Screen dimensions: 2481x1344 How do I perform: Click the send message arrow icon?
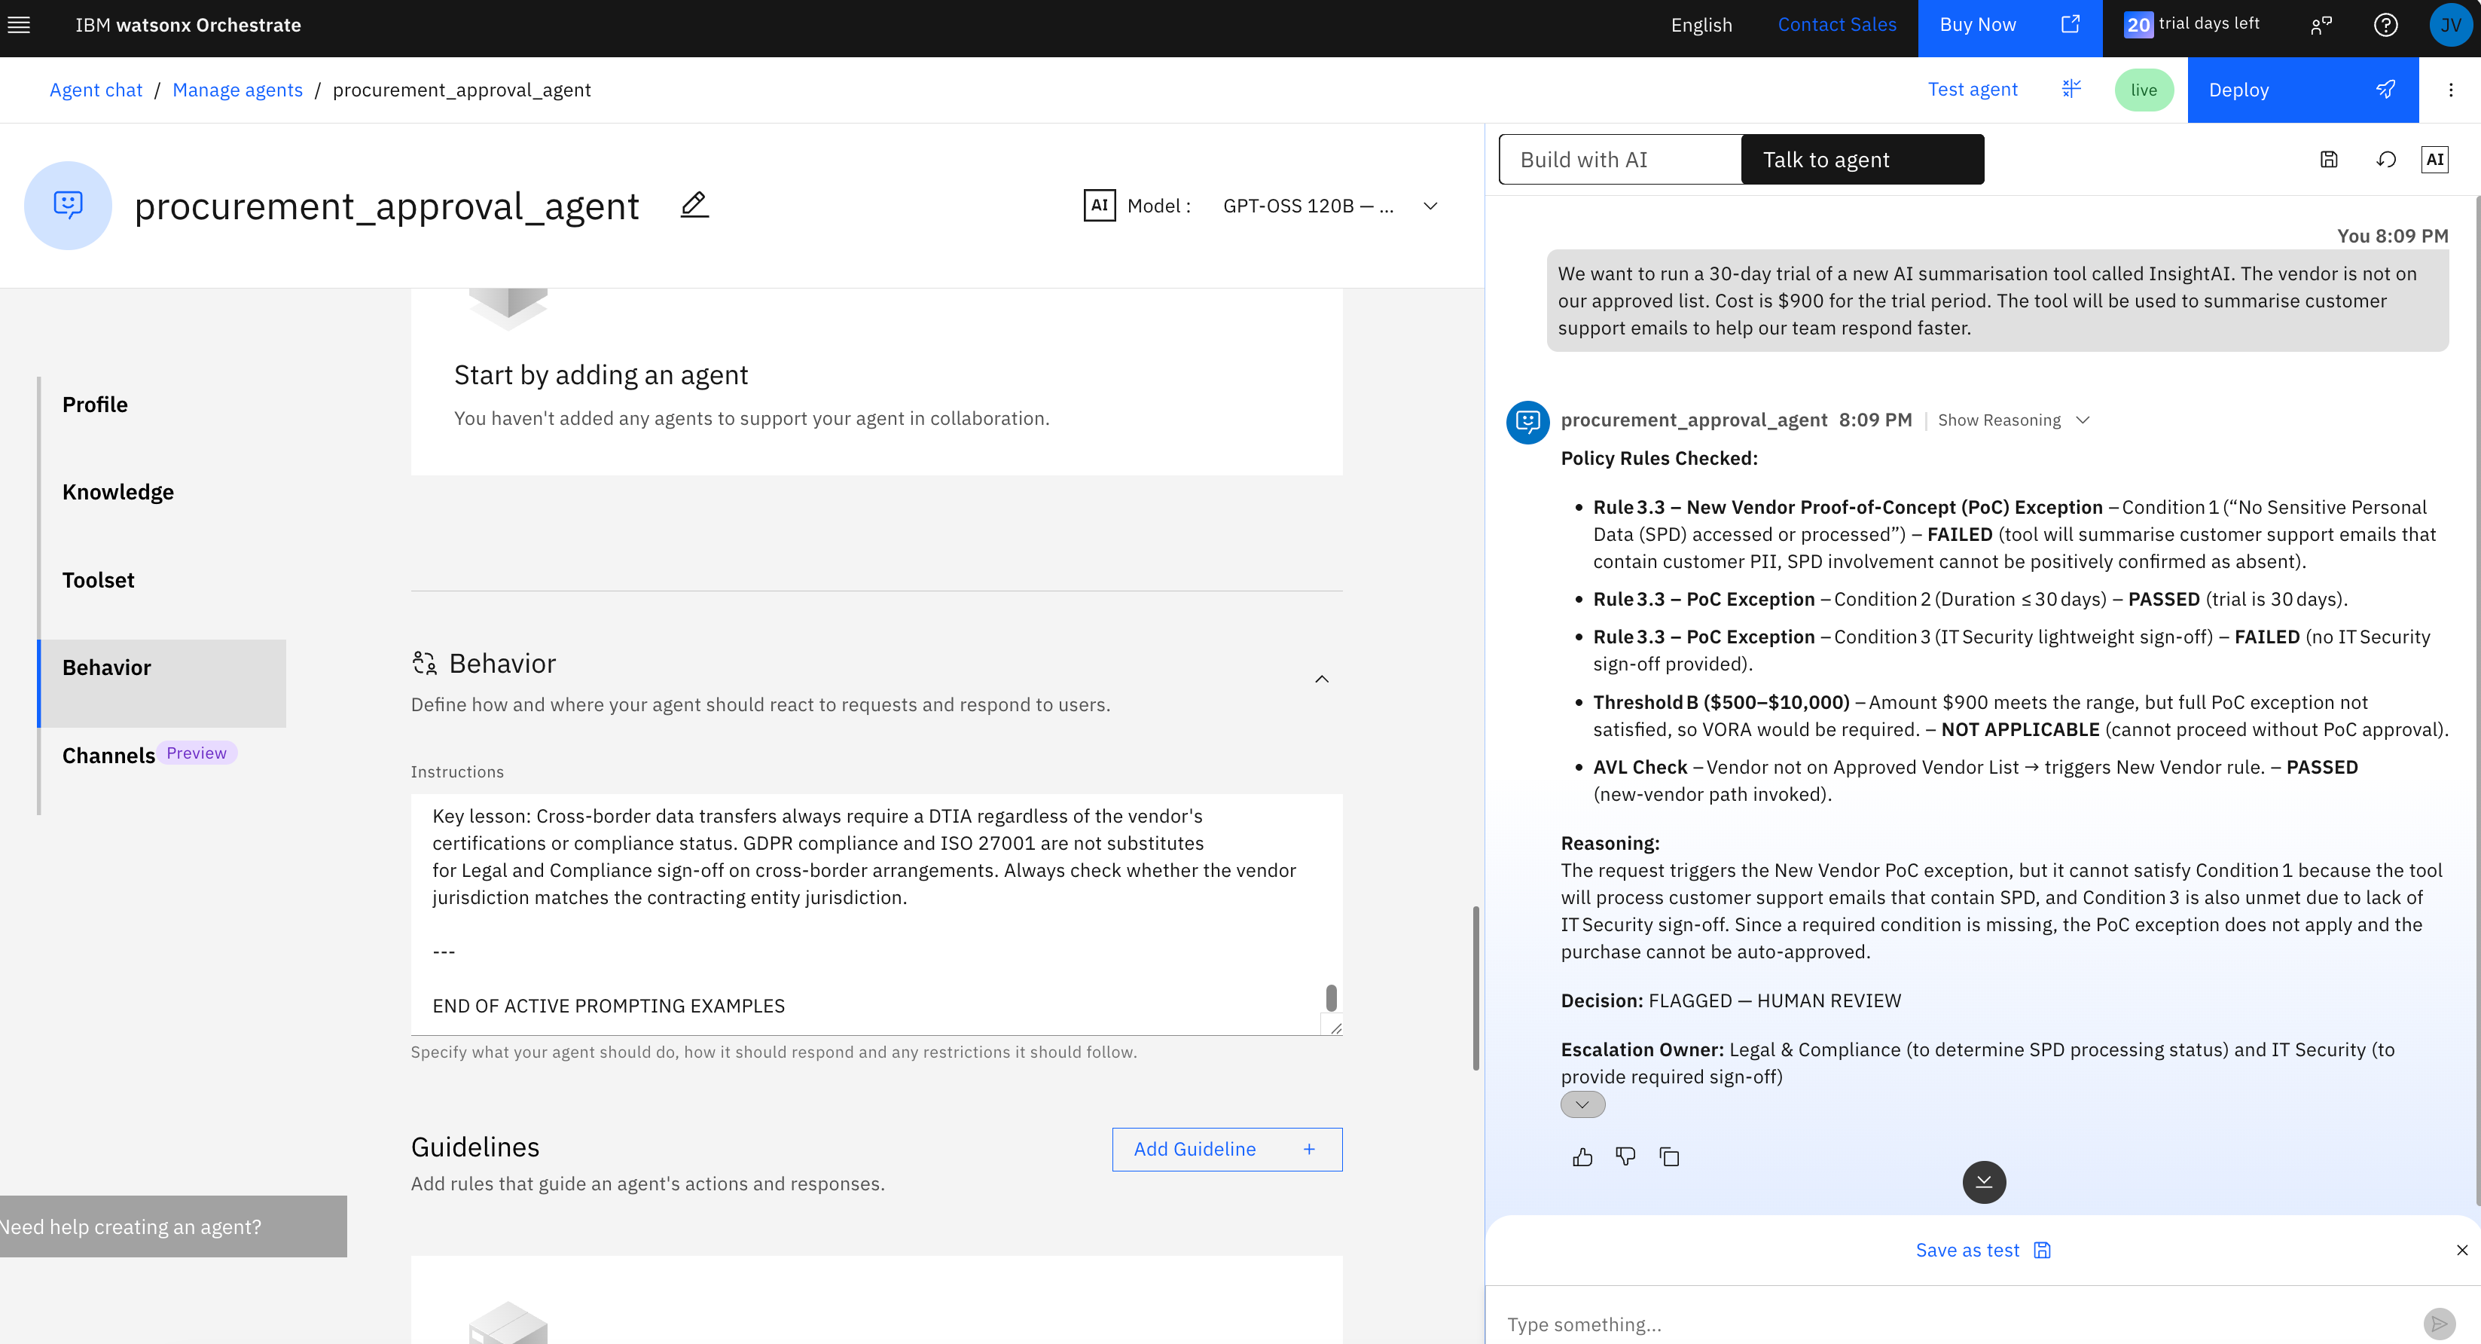click(2439, 1324)
